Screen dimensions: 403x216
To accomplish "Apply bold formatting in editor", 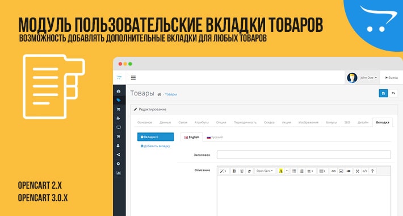I will coord(234,171).
